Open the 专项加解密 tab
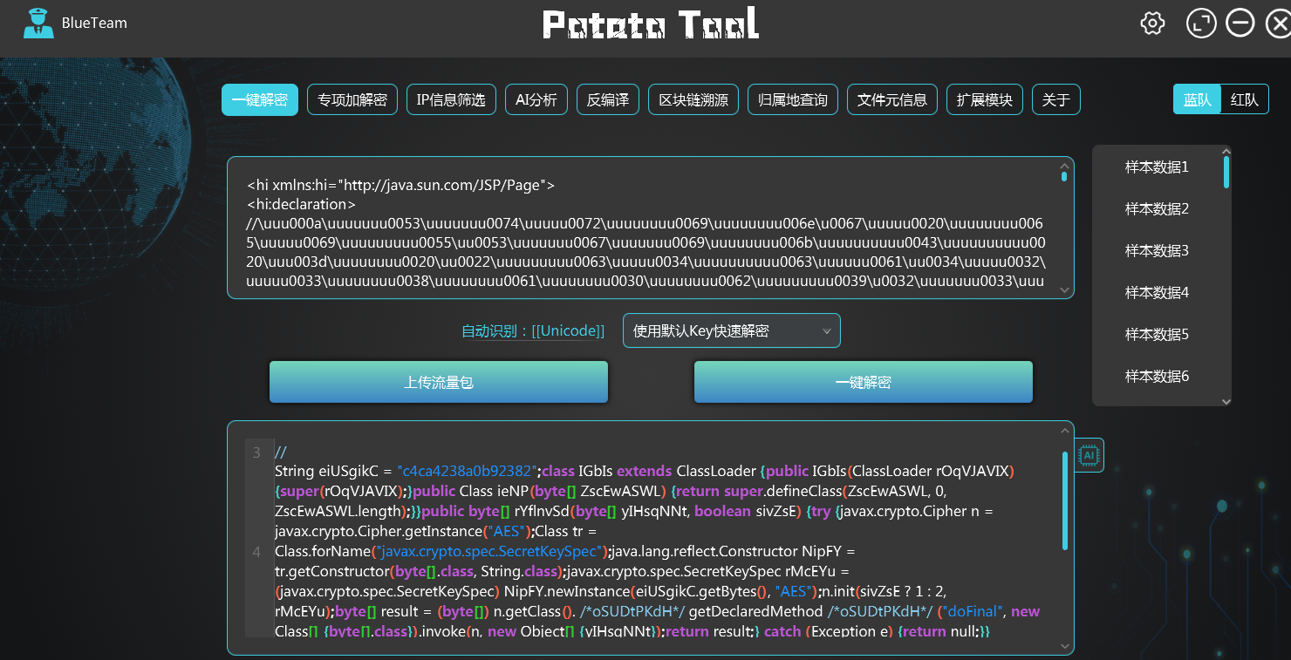The image size is (1291, 660). (352, 100)
